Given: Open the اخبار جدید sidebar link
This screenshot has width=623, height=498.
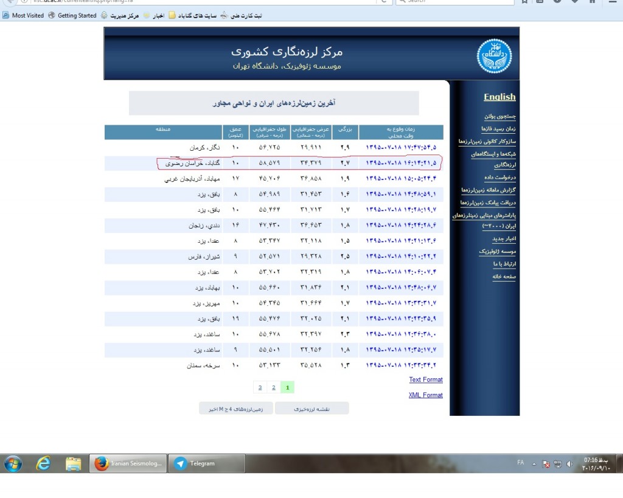Looking at the screenshot, I should (504, 239).
